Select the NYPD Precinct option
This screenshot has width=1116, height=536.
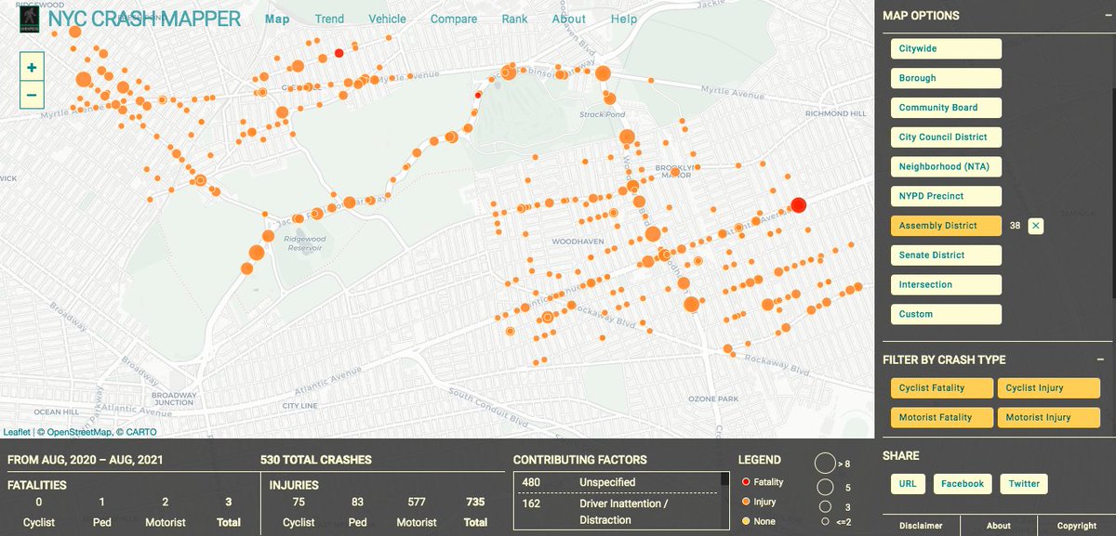pyautogui.click(x=946, y=196)
